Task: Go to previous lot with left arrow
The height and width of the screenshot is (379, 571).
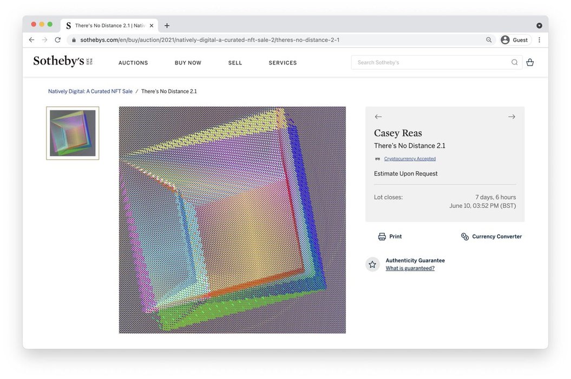Action: 378,117
